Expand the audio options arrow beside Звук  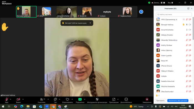coord(11,99)
